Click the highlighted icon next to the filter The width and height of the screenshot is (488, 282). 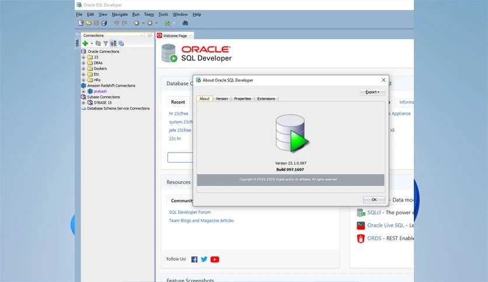tap(113, 44)
